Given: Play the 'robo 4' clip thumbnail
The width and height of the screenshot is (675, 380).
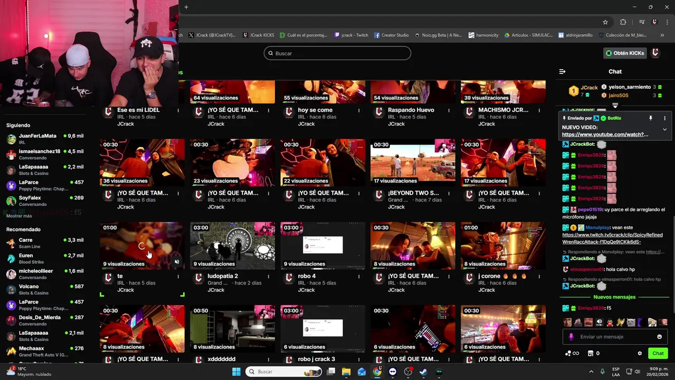Looking at the screenshot, I should coord(323,245).
